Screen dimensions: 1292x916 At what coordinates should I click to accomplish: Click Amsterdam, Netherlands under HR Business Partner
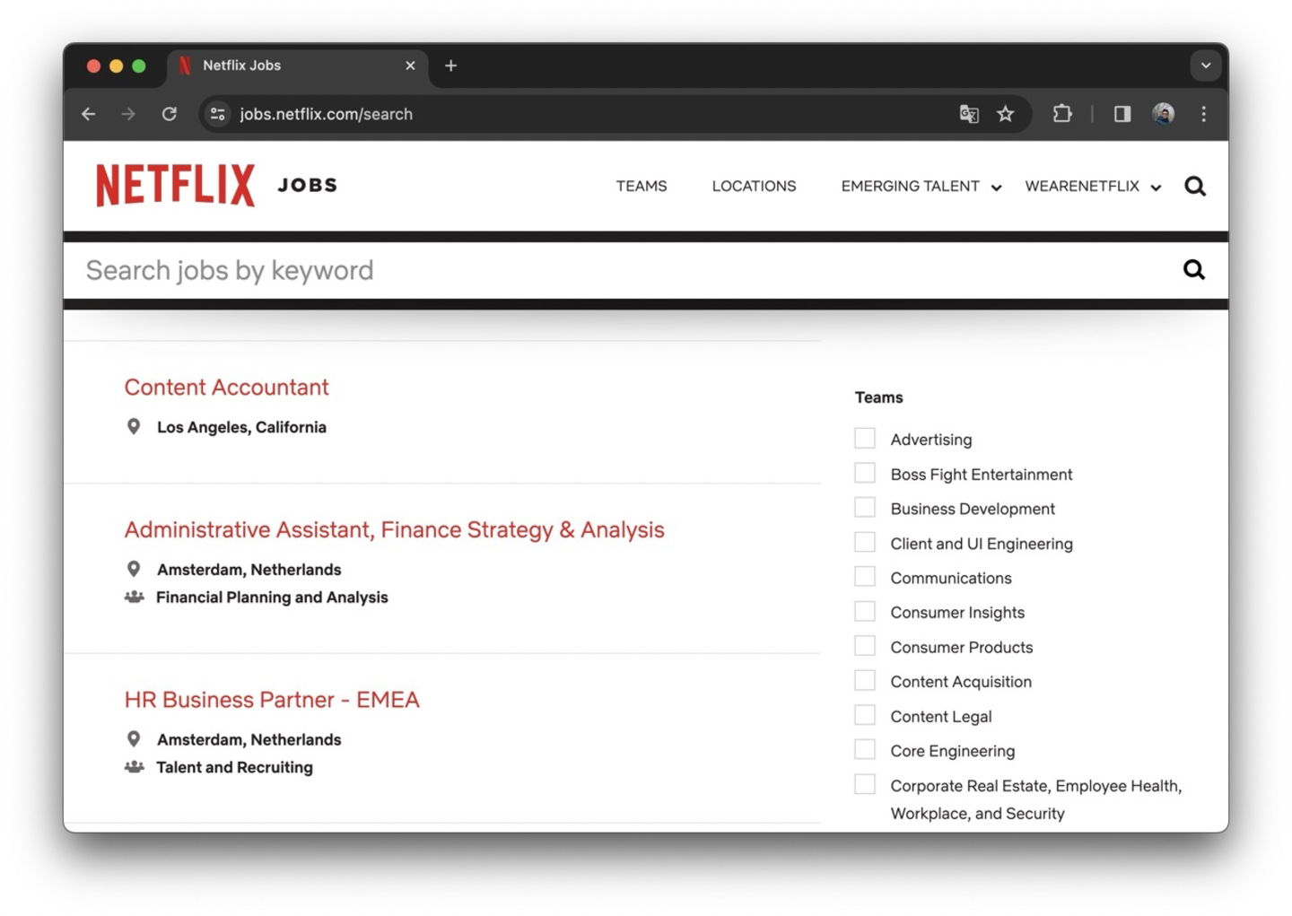tap(249, 739)
